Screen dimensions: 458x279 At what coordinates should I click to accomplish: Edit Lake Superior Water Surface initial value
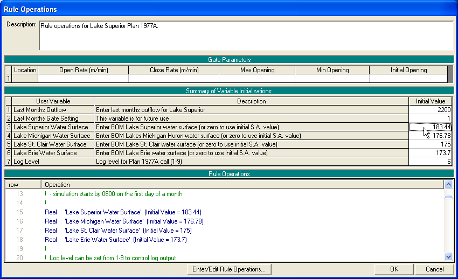point(431,127)
